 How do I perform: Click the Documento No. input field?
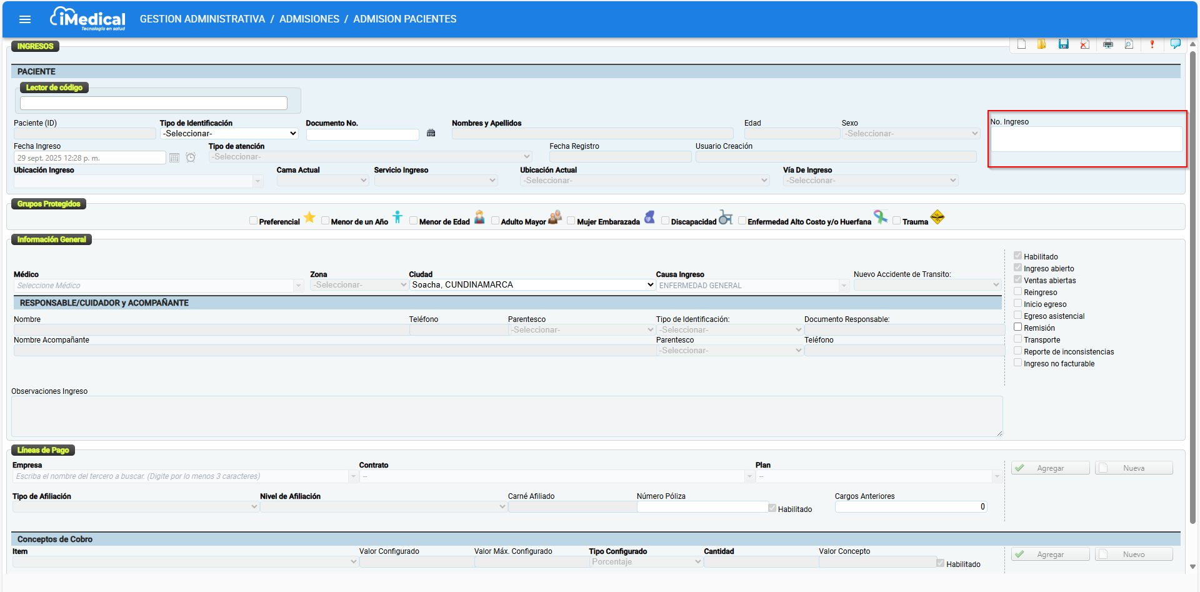point(362,134)
